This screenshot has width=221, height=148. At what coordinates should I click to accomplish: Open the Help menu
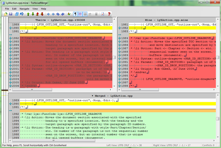pos(44,9)
